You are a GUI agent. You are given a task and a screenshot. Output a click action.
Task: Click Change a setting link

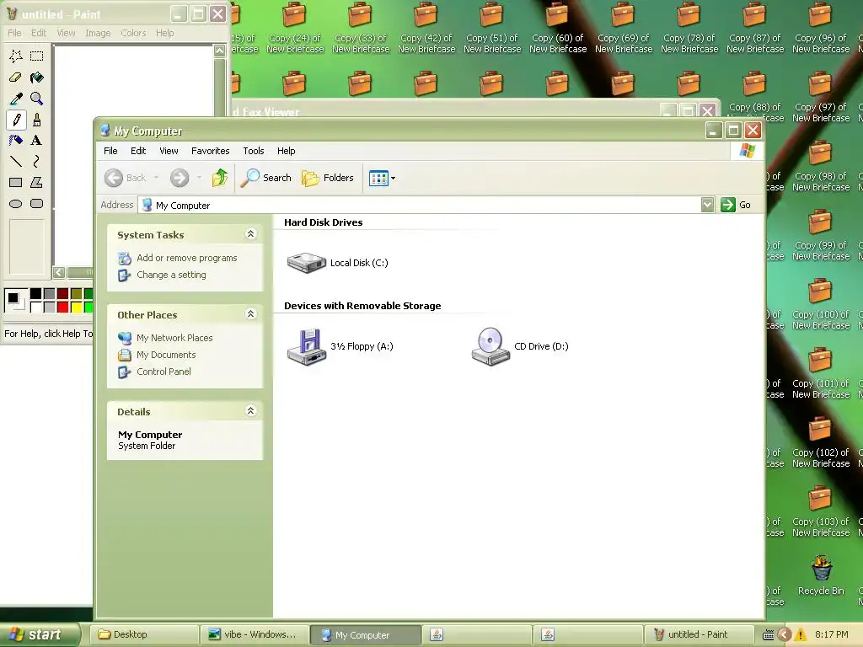pos(171,275)
